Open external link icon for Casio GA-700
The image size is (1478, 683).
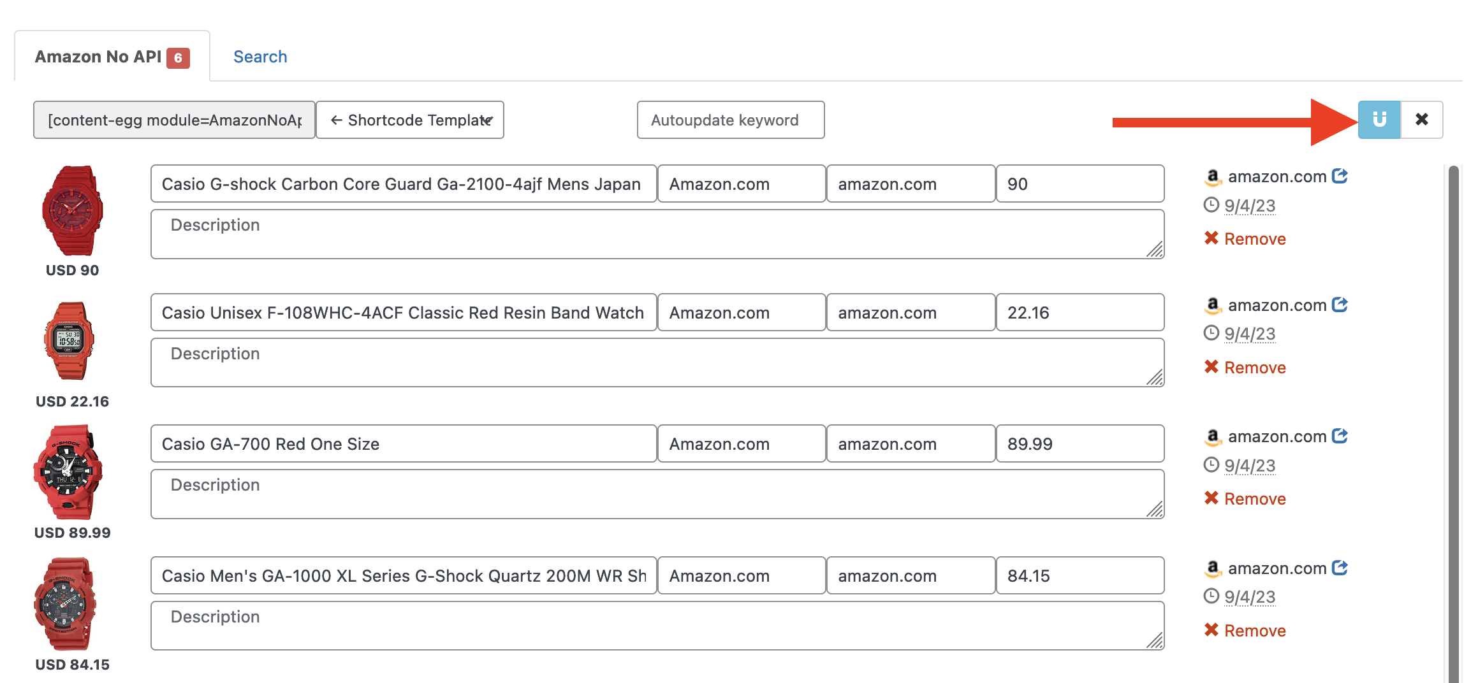coord(1340,436)
